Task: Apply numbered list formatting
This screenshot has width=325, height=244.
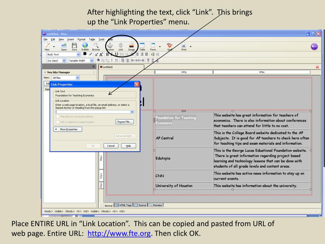Action: (x=122, y=54)
